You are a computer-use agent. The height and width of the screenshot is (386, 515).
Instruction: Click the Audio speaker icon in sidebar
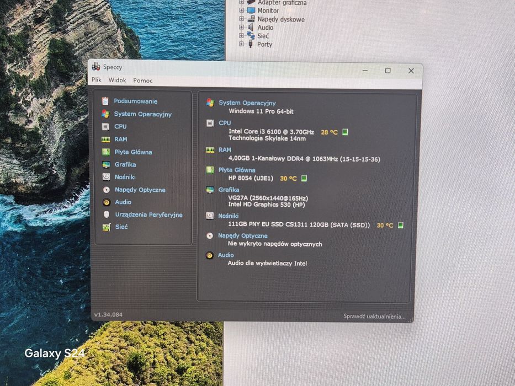pyautogui.click(x=107, y=202)
